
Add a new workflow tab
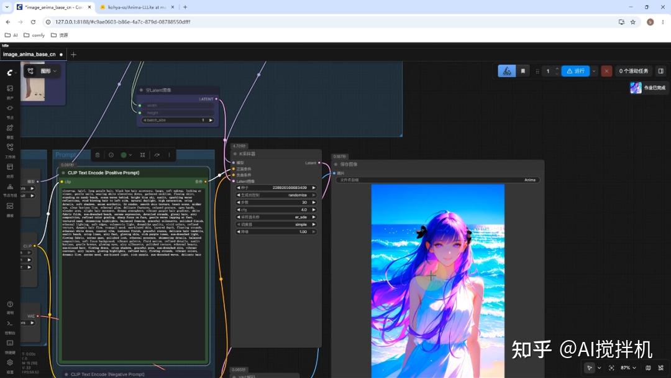tap(73, 54)
